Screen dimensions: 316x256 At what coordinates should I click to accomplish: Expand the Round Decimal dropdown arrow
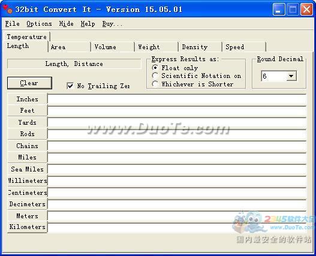click(291, 76)
